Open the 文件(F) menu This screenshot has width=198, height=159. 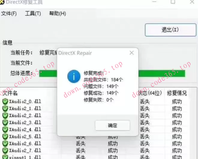coord(9,14)
